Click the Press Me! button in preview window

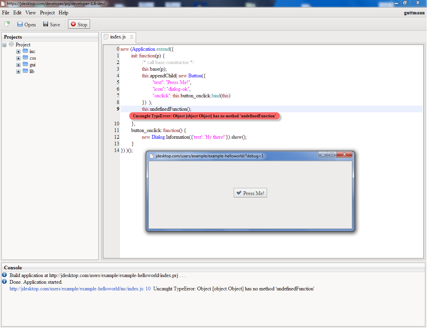pyautogui.click(x=250, y=193)
